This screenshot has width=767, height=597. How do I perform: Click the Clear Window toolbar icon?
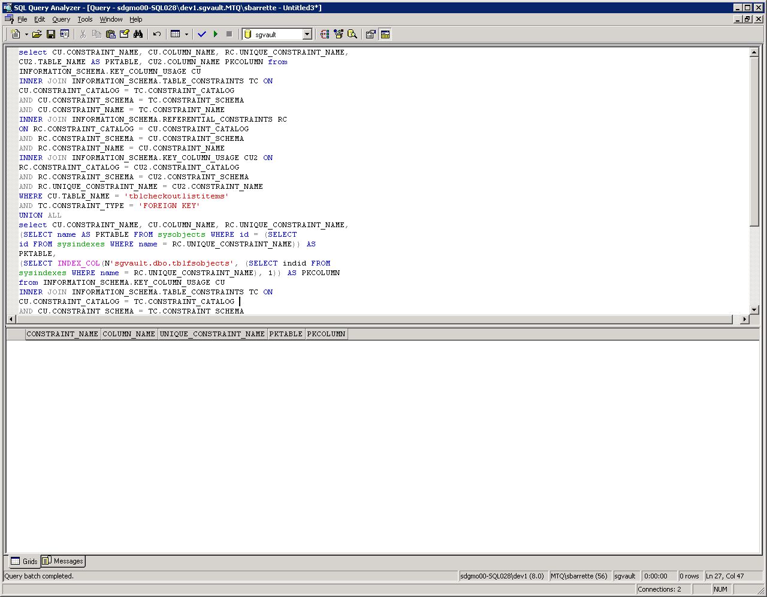coord(124,34)
